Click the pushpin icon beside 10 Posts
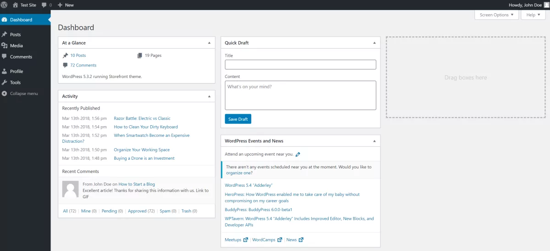550x251 pixels. click(66, 56)
